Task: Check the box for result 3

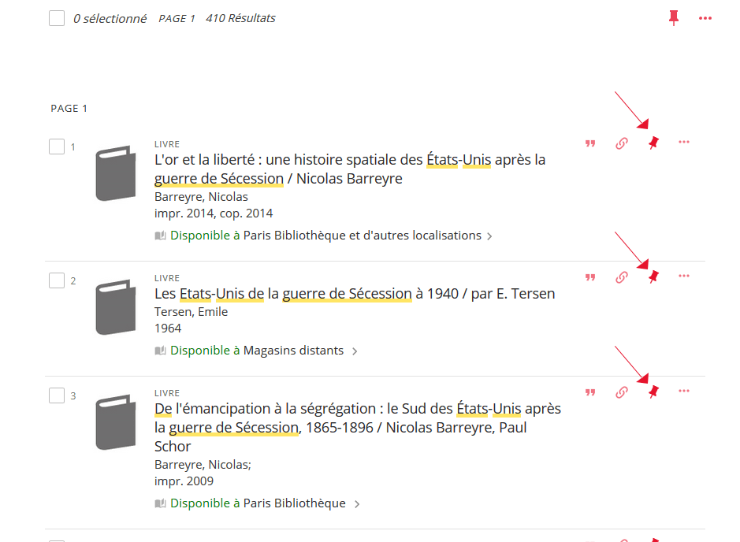Action: pyautogui.click(x=57, y=395)
